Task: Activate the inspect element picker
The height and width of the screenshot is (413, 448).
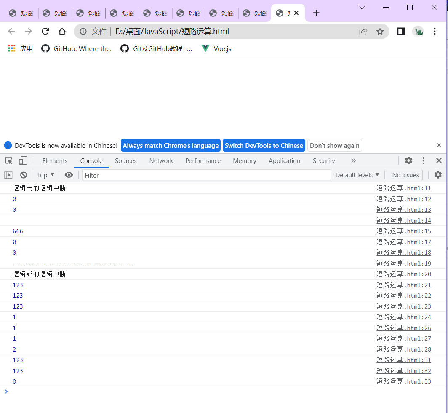Action: click(x=9, y=161)
